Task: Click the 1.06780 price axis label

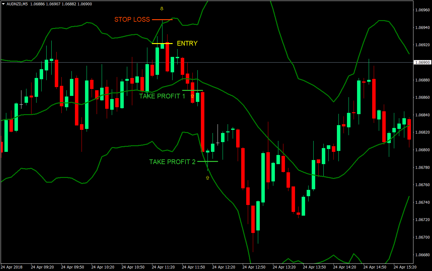Action: (x=422, y=167)
